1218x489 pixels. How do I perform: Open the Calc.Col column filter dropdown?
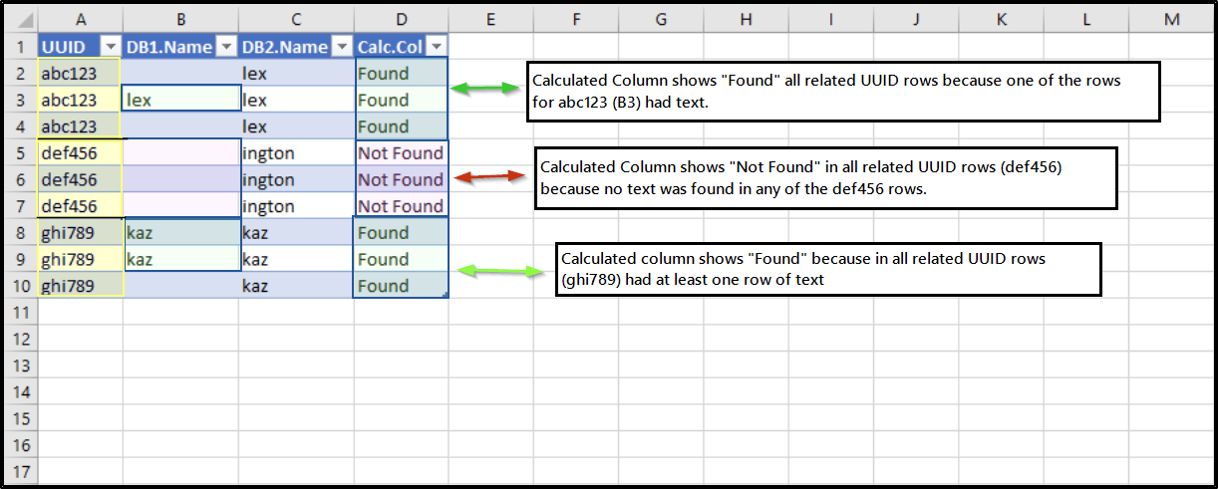pos(436,47)
